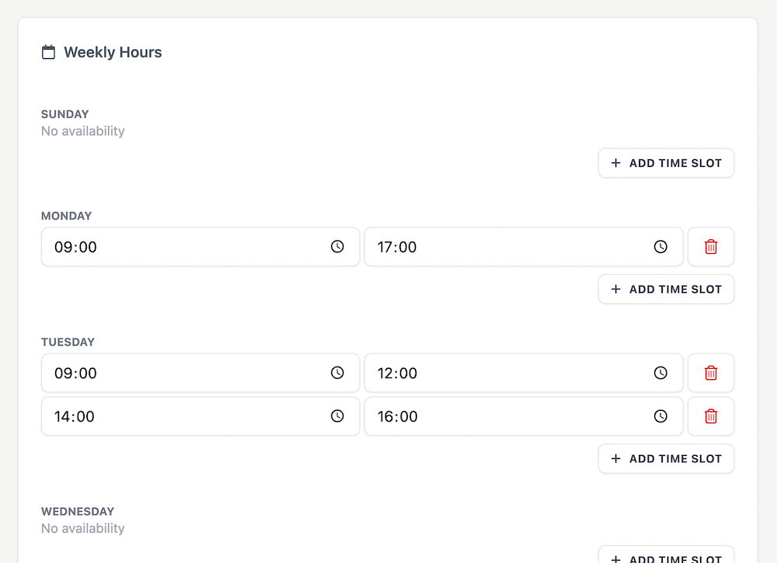Edit Tuesday's 16:00 end time field
The image size is (777, 563).
coord(524,416)
